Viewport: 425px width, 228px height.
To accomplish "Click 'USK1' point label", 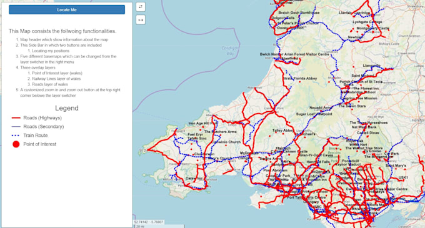I will pos(403,177).
